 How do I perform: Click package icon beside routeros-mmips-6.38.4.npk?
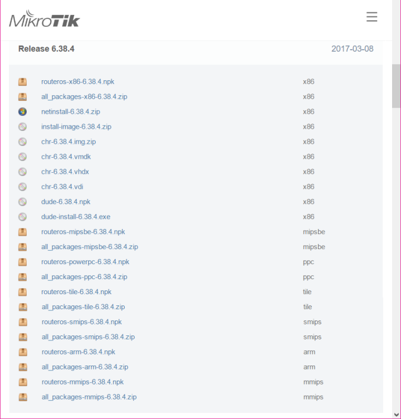click(x=23, y=382)
